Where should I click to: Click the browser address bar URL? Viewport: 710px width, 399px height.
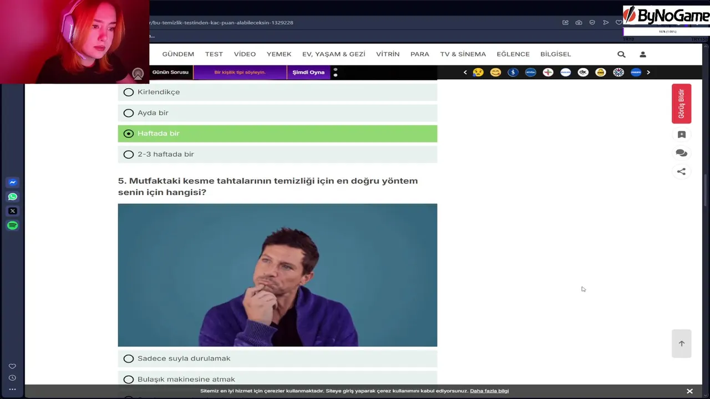click(x=221, y=23)
